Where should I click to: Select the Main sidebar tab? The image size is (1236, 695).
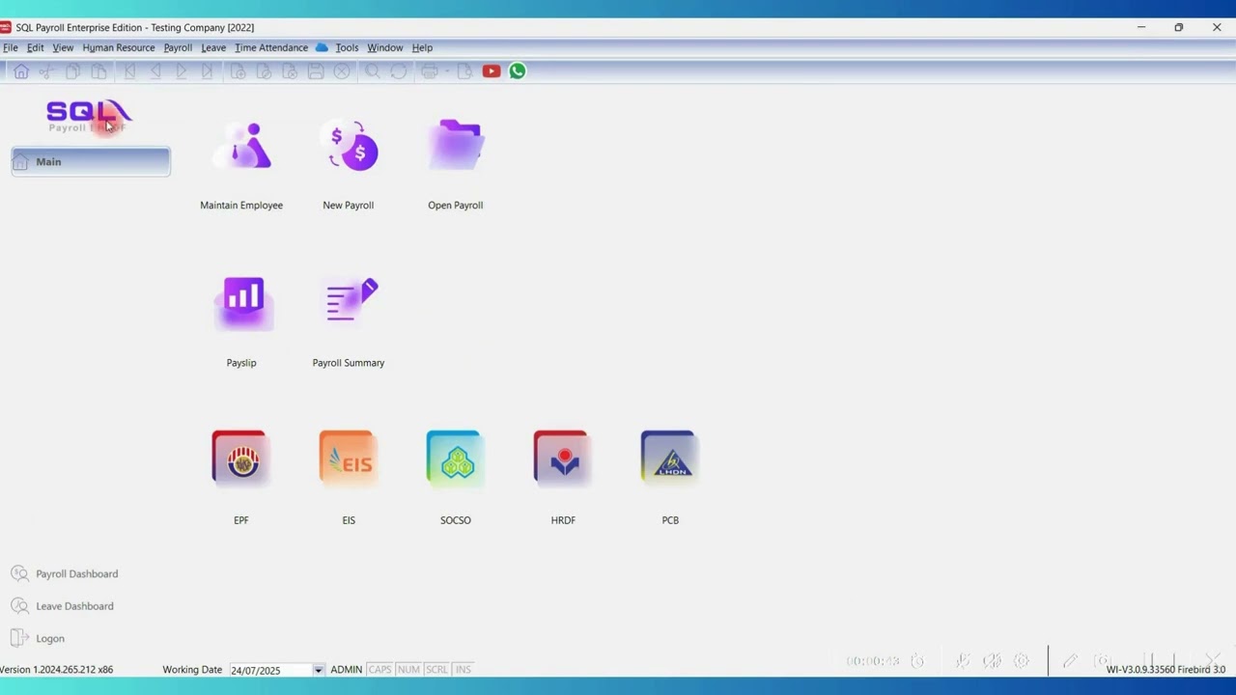[91, 162]
